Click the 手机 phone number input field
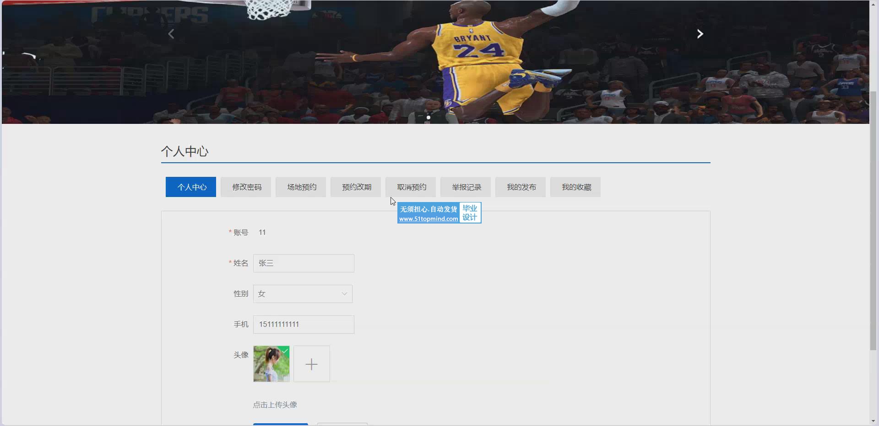 [303, 325]
